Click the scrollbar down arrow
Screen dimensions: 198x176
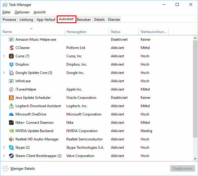point(195,159)
